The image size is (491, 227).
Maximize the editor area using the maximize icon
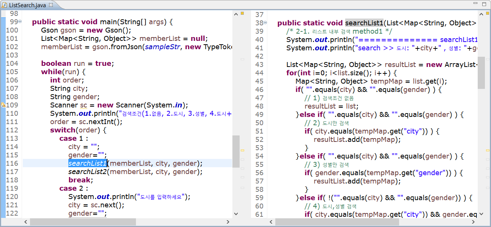pyautogui.click(x=483, y=4)
